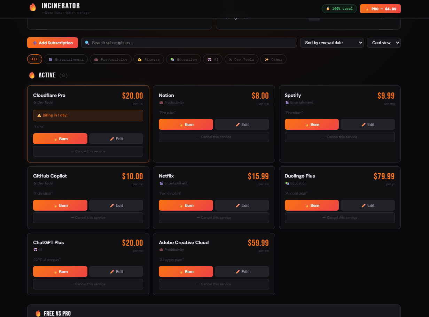The width and height of the screenshot is (429, 317).
Task: Focus the Search subscriptions field
Action: pos(189,43)
